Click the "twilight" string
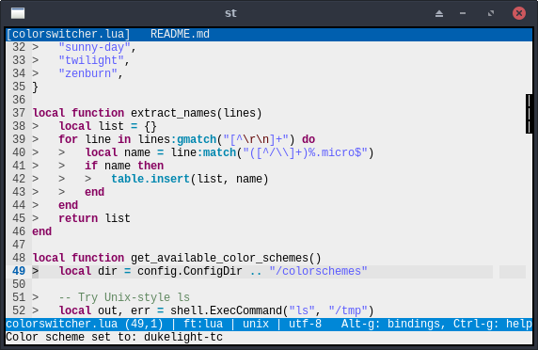 (x=91, y=60)
